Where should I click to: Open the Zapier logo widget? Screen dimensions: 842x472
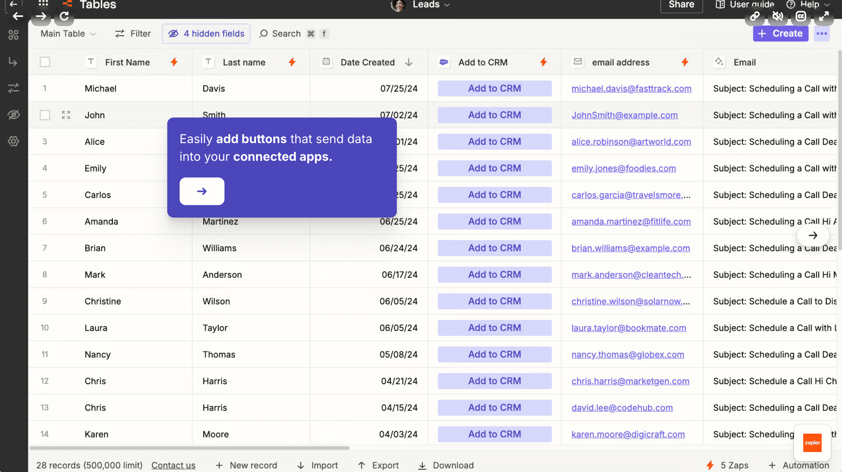812,442
